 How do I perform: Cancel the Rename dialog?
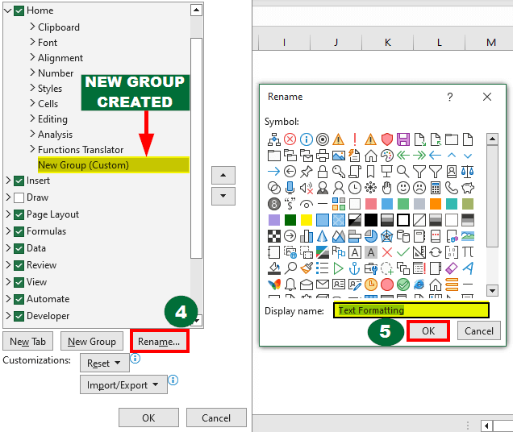click(x=479, y=331)
